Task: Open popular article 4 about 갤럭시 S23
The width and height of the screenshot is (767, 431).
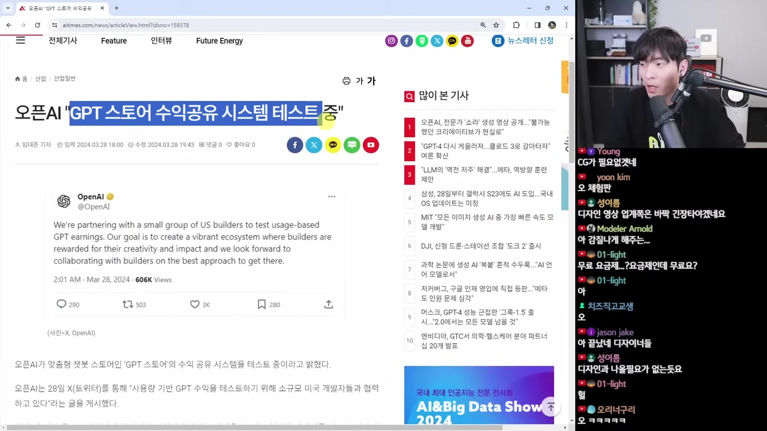Action: 487,198
